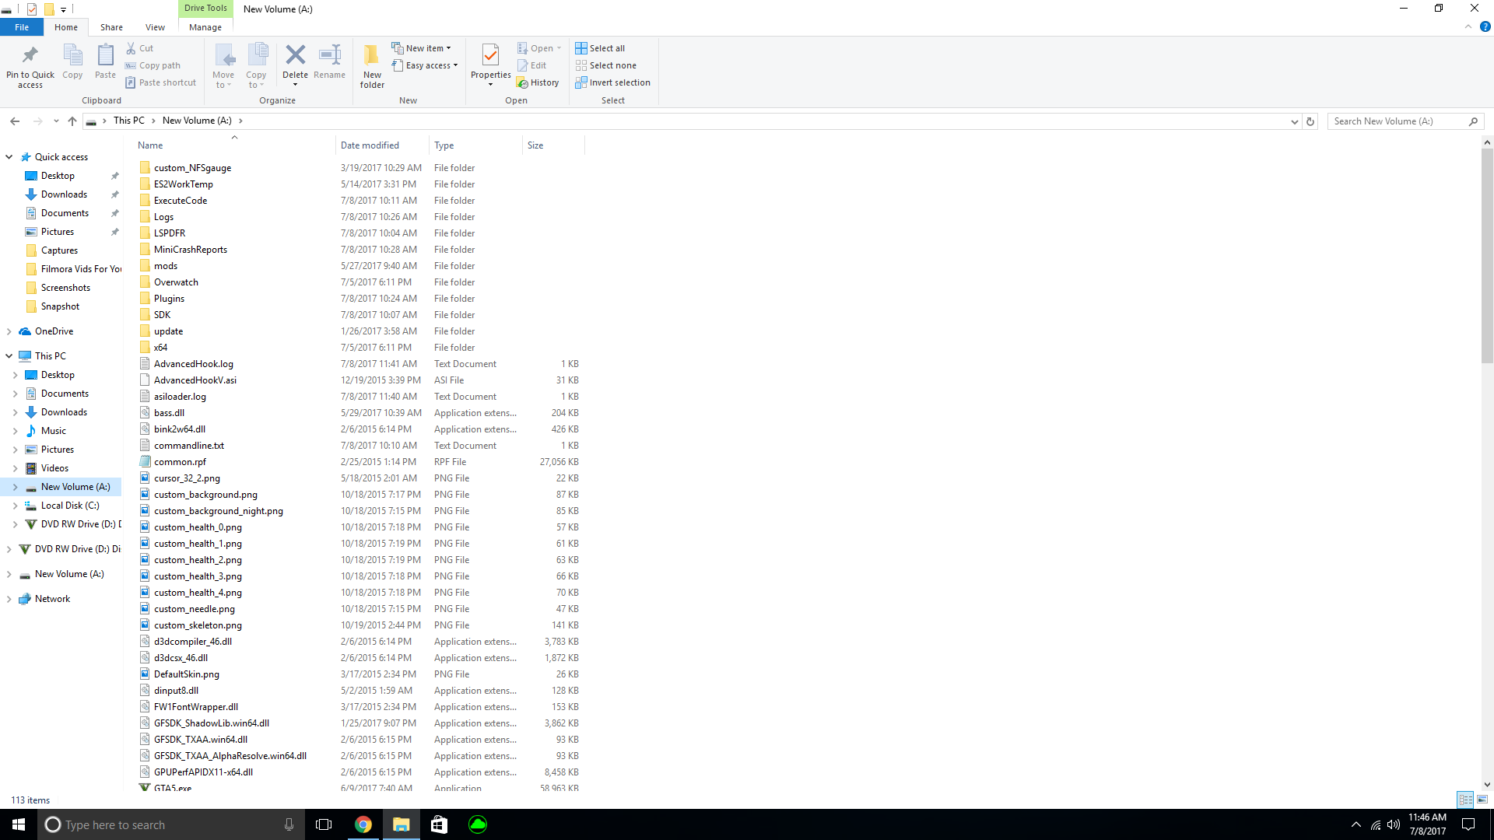Collapse the Quick access tree section
This screenshot has height=840, width=1494.
pos(9,157)
